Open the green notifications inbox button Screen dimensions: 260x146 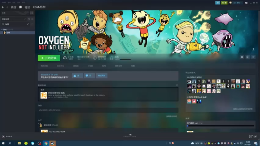pyautogui.click(x=224, y=3)
